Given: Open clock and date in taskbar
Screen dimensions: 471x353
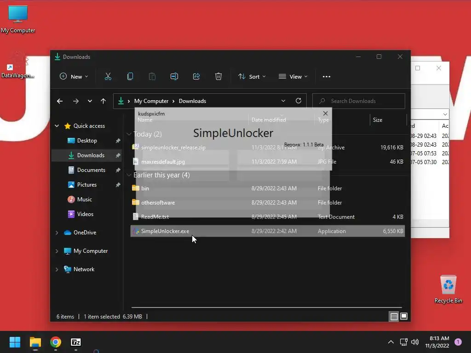Looking at the screenshot, I should tap(437, 342).
